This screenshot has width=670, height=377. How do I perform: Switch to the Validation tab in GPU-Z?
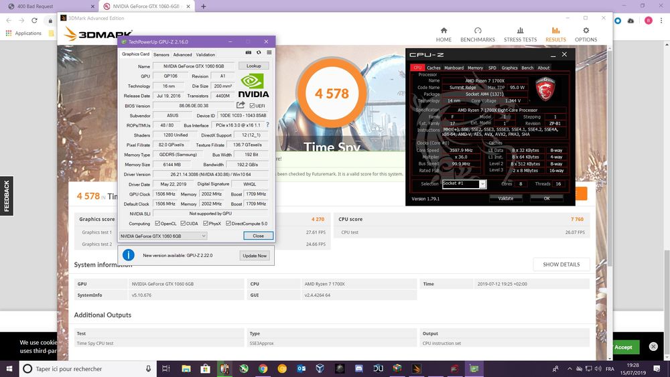pos(206,55)
